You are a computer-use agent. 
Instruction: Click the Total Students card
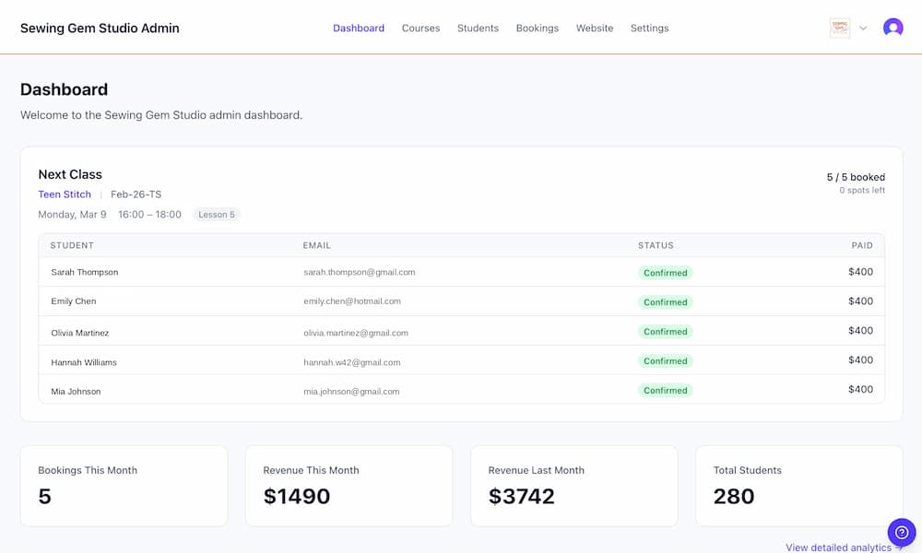pyautogui.click(x=798, y=486)
